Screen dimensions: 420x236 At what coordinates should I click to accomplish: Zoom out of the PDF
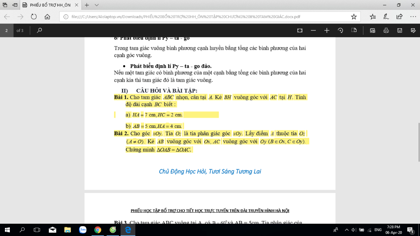[x=313, y=30]
